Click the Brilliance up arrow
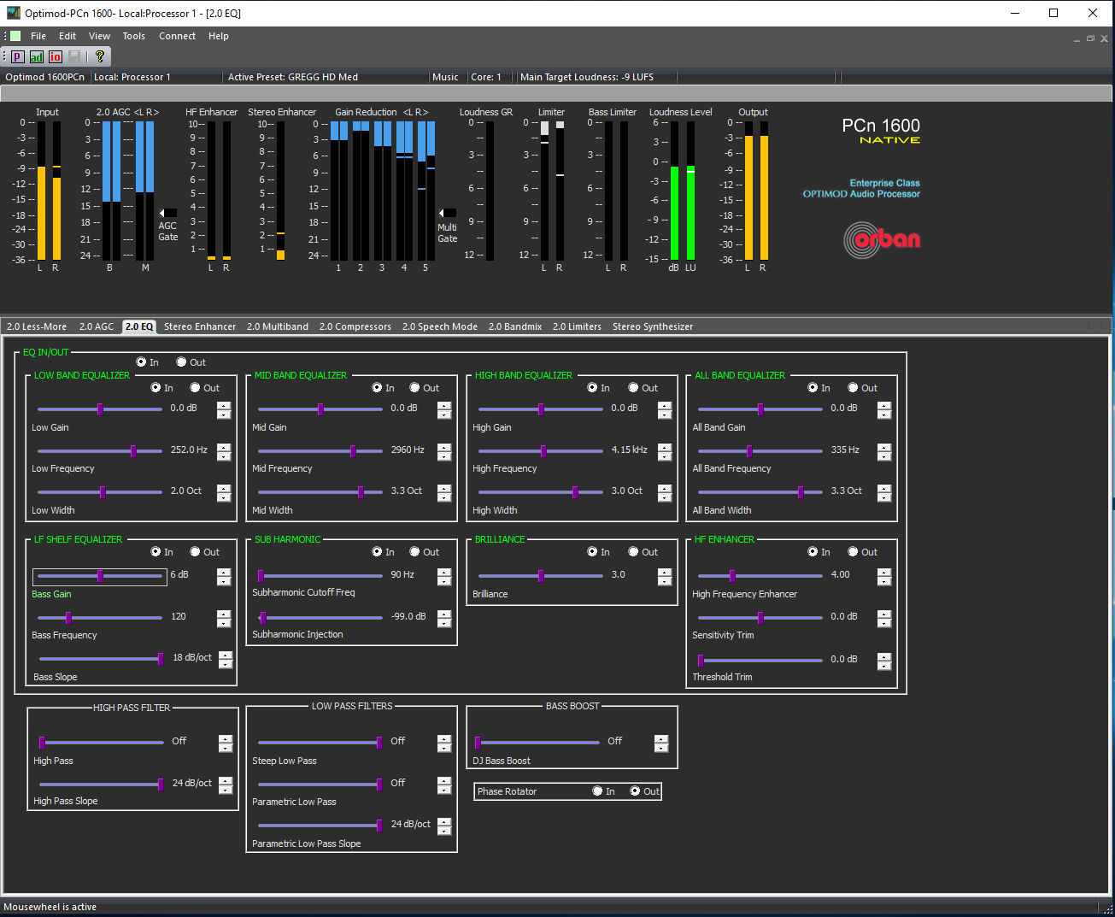 pyautogui.click(x=665, y=572)
